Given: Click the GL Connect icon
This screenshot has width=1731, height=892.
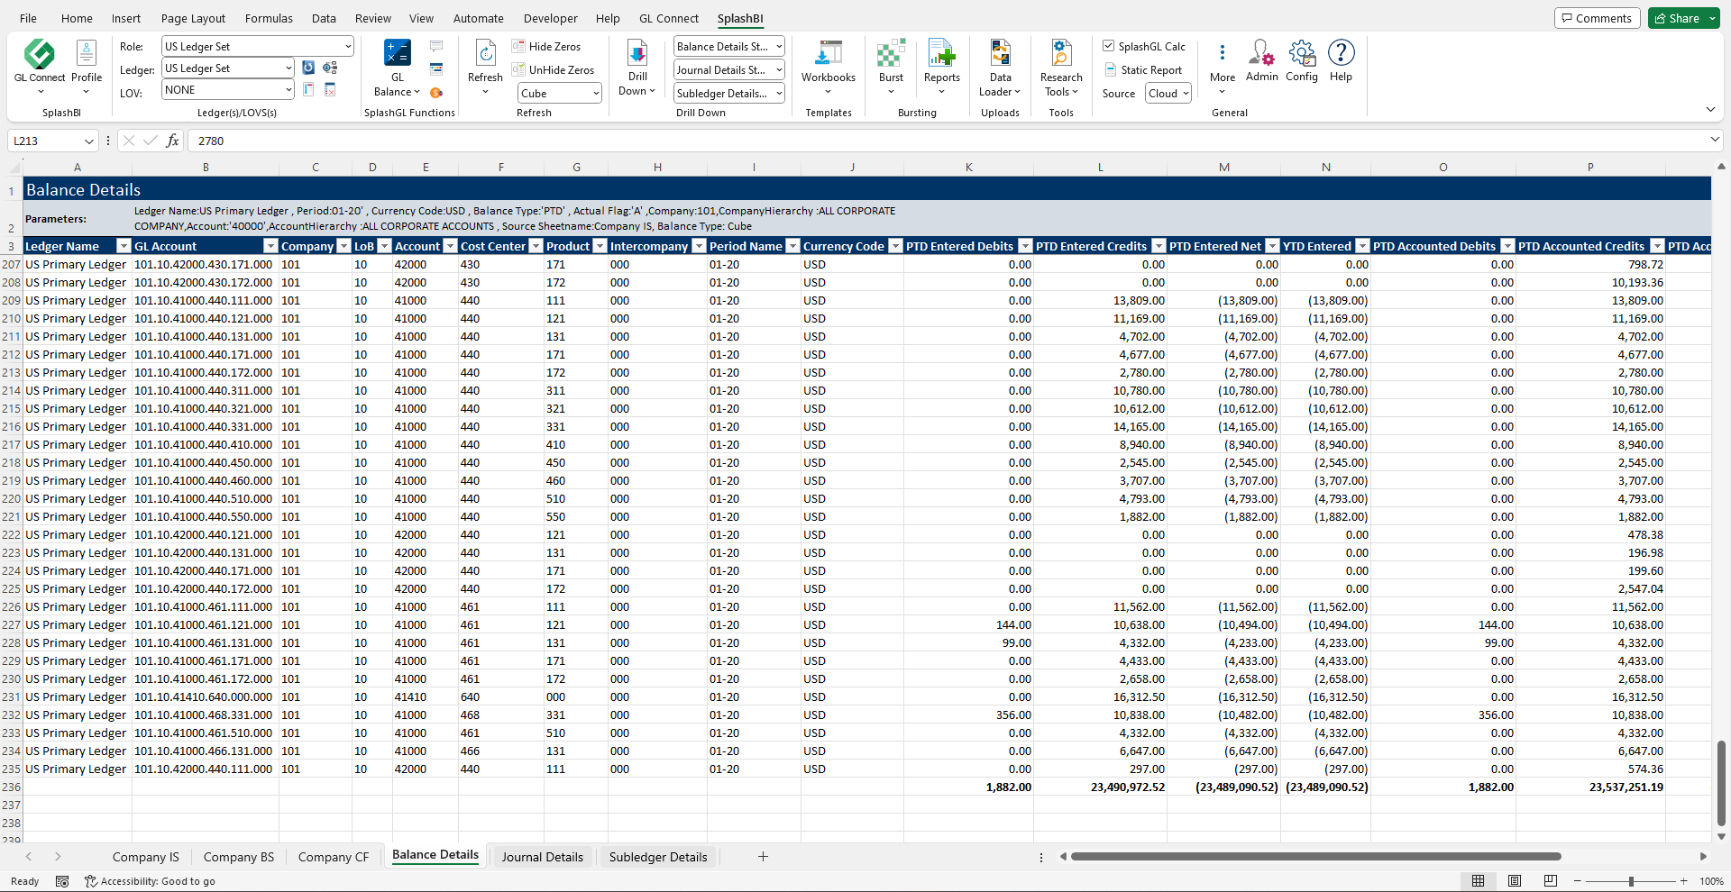Looking at the screenshot, I should point(40,56).
